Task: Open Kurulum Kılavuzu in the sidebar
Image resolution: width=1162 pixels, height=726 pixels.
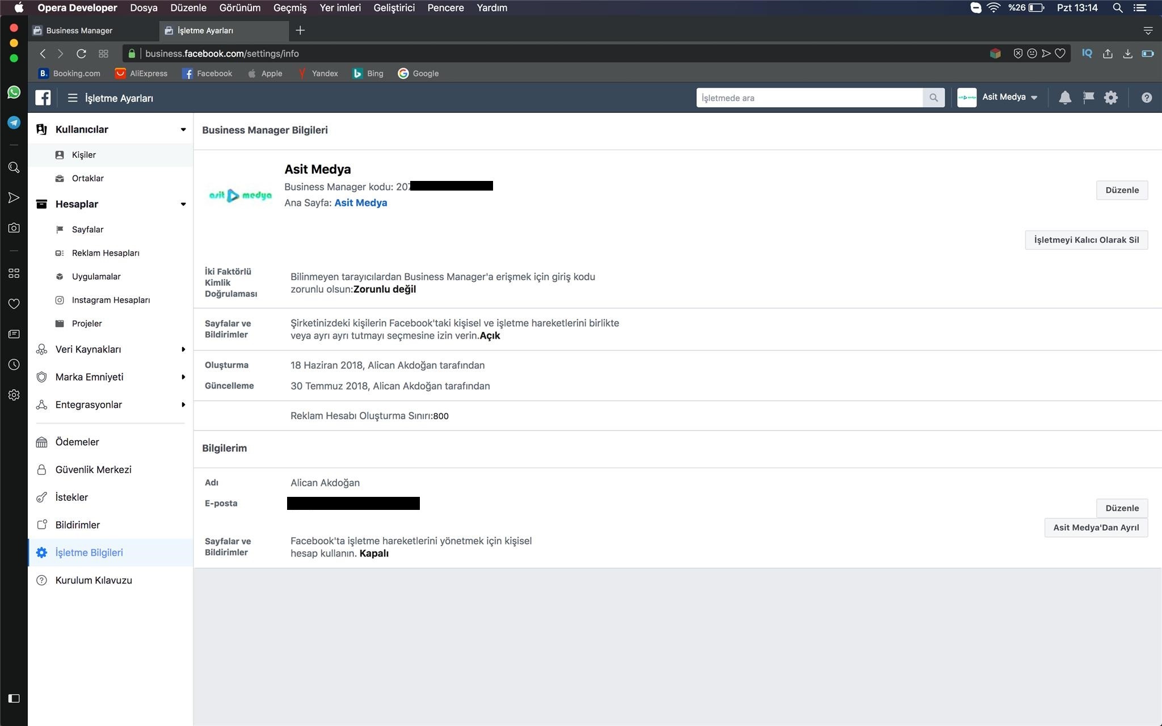Action: [111, 580]
